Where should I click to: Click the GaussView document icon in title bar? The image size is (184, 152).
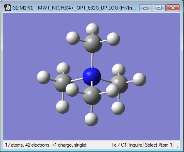click(7, 7)
